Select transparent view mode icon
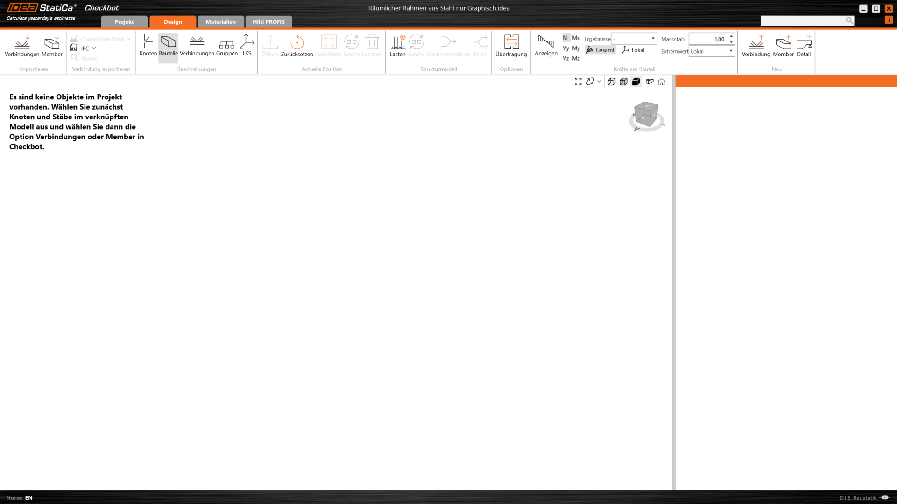This screenshot has height=504, width=897. point(623,82)
